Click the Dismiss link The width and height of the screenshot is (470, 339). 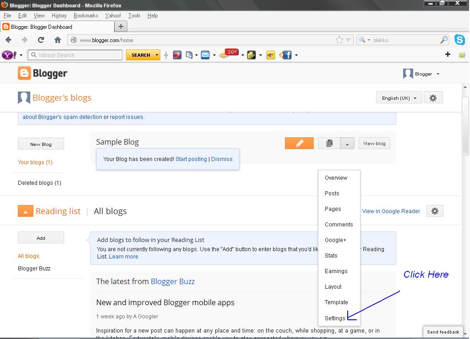[x=222, y=159]
